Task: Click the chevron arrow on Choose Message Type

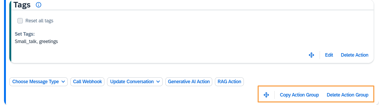Action: [63, 82]
